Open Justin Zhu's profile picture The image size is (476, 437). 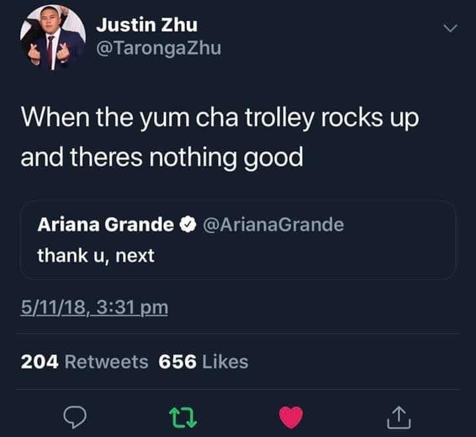52,37
